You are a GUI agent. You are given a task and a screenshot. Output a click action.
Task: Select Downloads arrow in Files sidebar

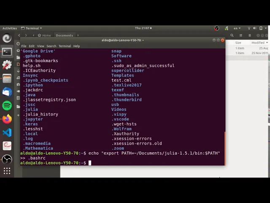[18, 71]
